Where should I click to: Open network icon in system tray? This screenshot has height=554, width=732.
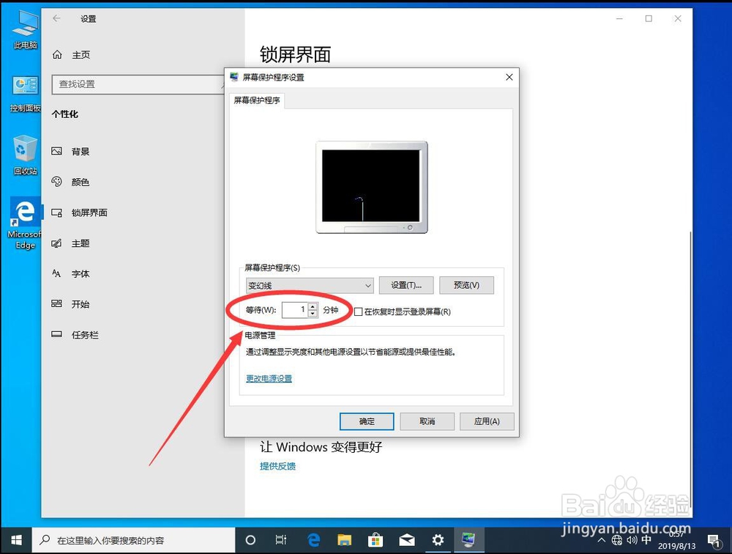coord(616,540)
